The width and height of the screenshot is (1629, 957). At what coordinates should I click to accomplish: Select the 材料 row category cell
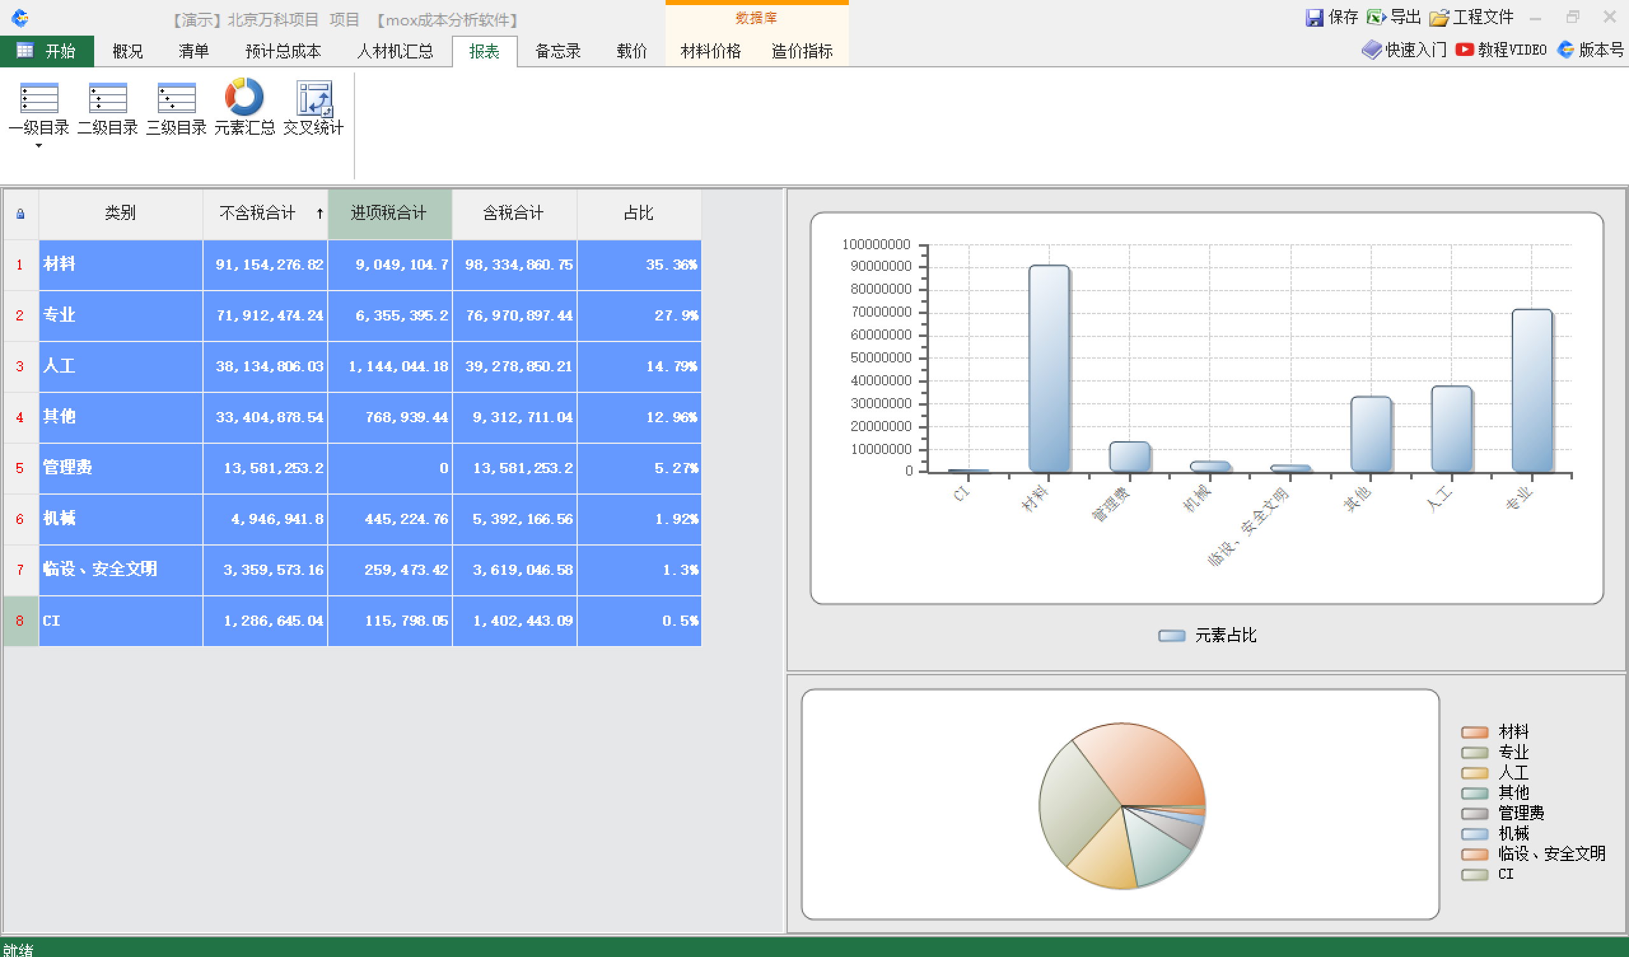[x=121, y=265]
